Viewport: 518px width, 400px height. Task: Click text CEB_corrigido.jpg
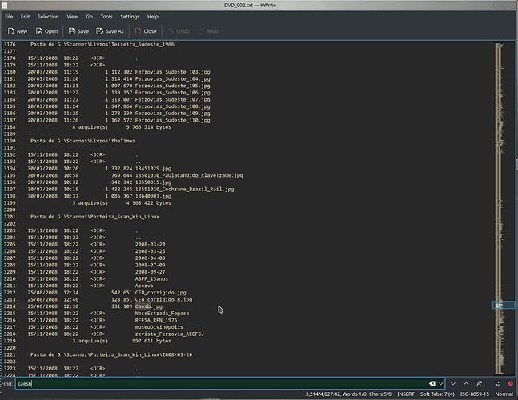(160, 293)
